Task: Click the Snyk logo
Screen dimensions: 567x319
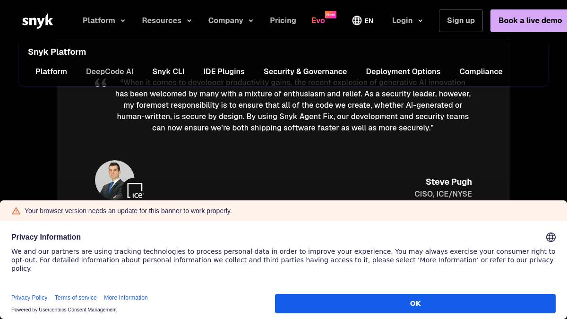Action: (x=37, y=21)
